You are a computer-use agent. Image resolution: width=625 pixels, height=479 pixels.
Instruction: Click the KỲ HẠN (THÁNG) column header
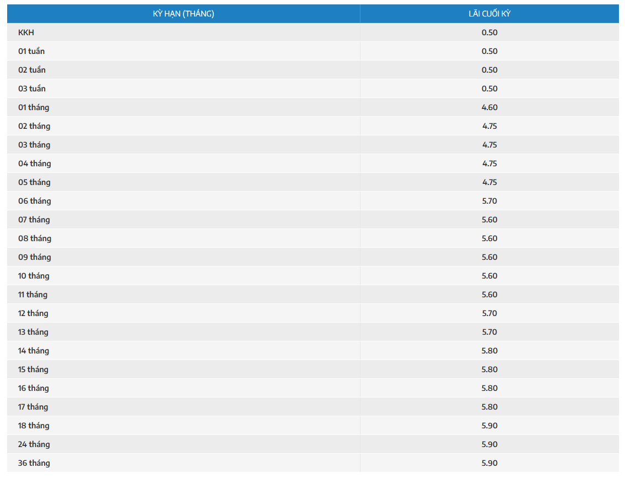pyautogui.click(x=183, y=14)
